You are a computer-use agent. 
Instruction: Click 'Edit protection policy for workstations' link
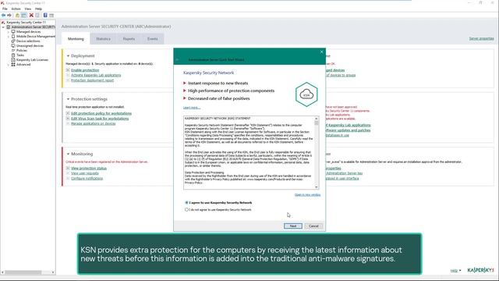(101, 113)
